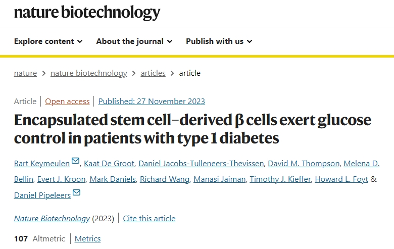The width and height of the screenshot is (394, 249).
Task: Open the nature biotechnology breadcrumb
Action: click(89, 73)
